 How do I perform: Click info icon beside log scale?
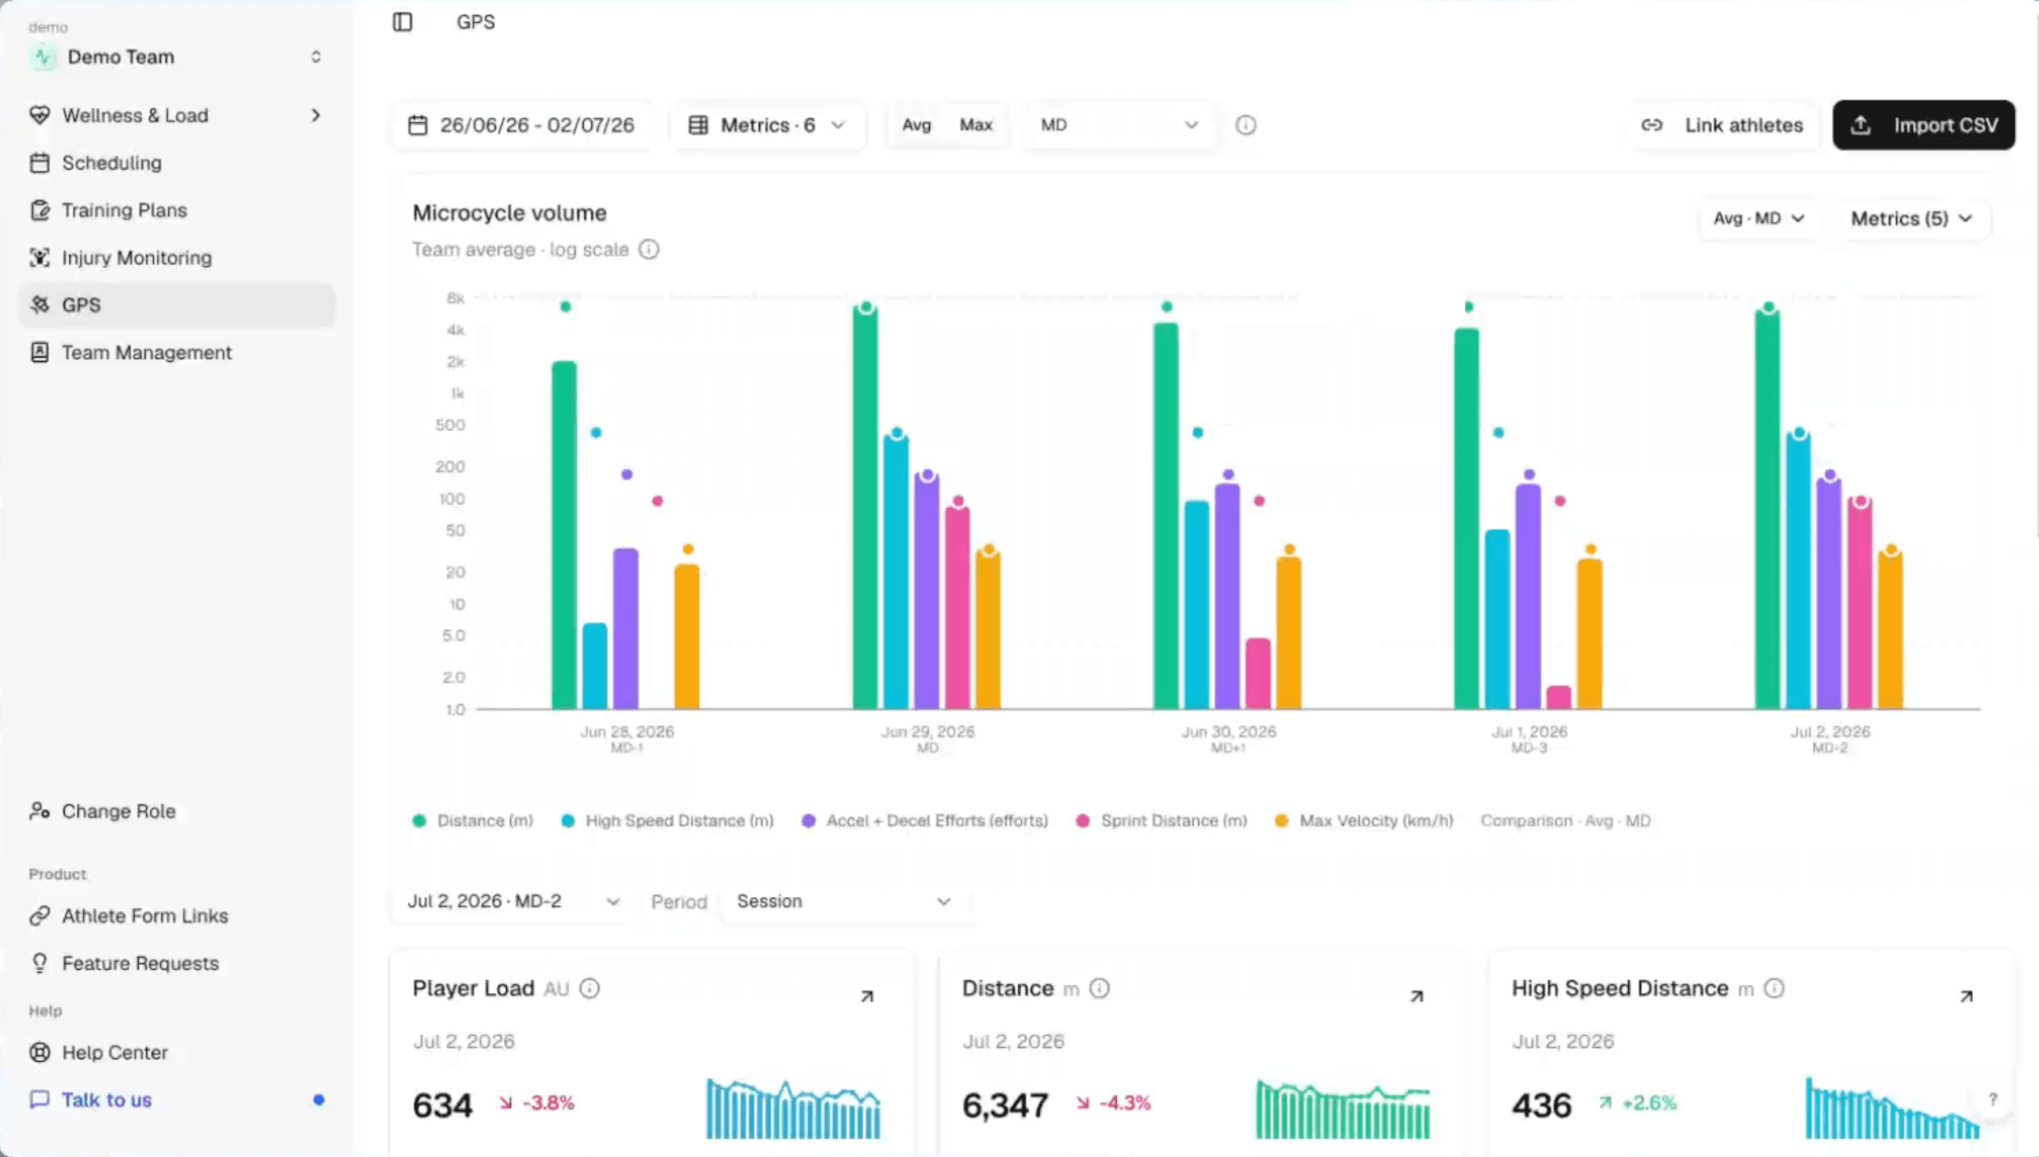[649, 249]
